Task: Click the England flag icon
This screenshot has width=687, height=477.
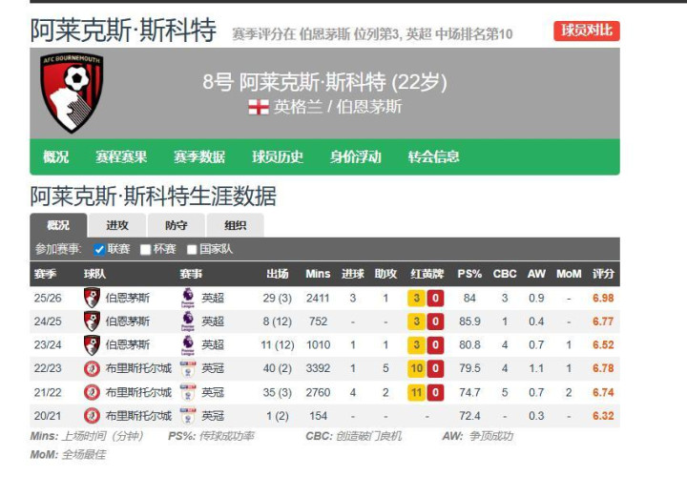Action: pos(259,107)
